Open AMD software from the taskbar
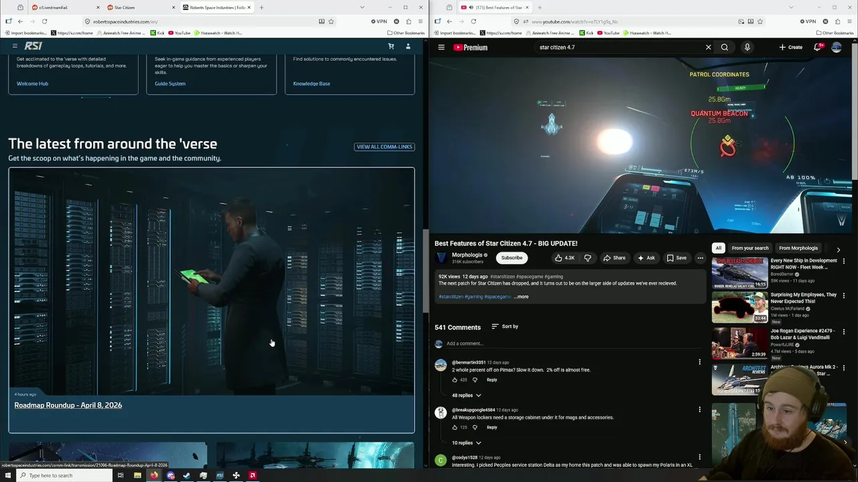This screenshot has width=858, height=482. 253,475
